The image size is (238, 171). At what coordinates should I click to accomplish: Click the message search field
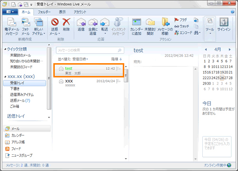click(x=90, y=50)
